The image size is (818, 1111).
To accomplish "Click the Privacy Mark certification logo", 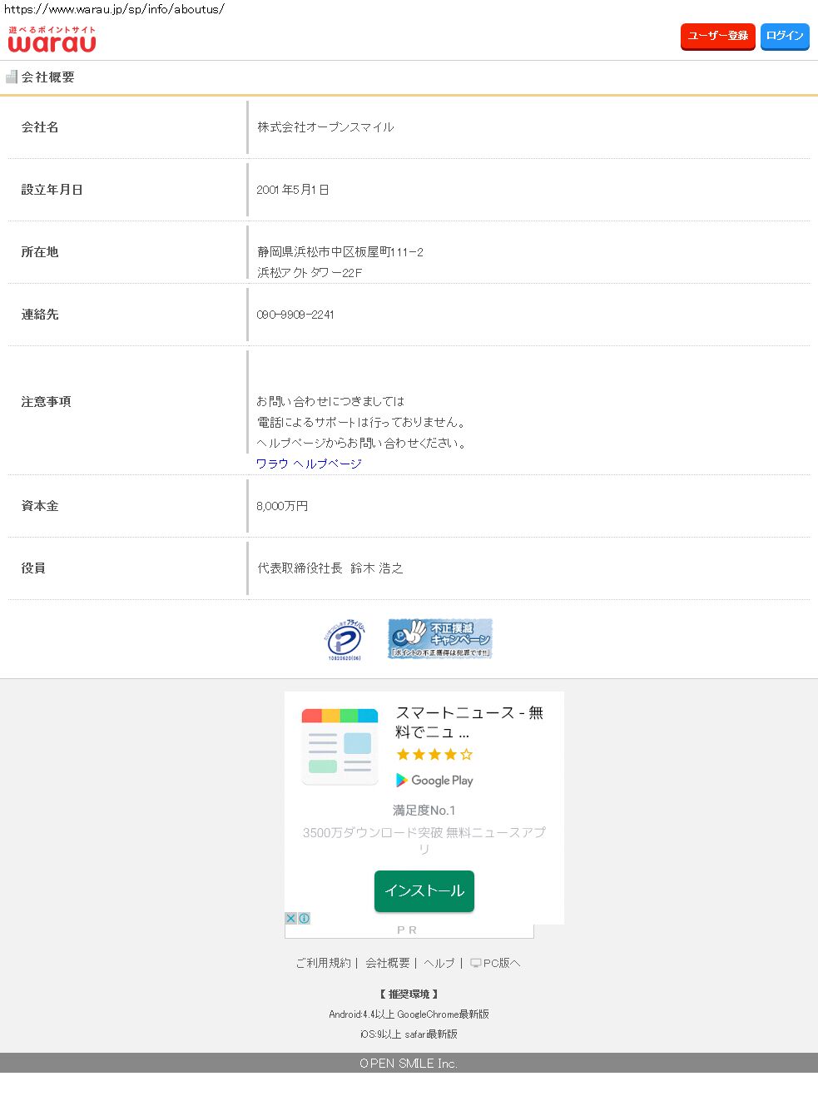I will tap(344, 640).
